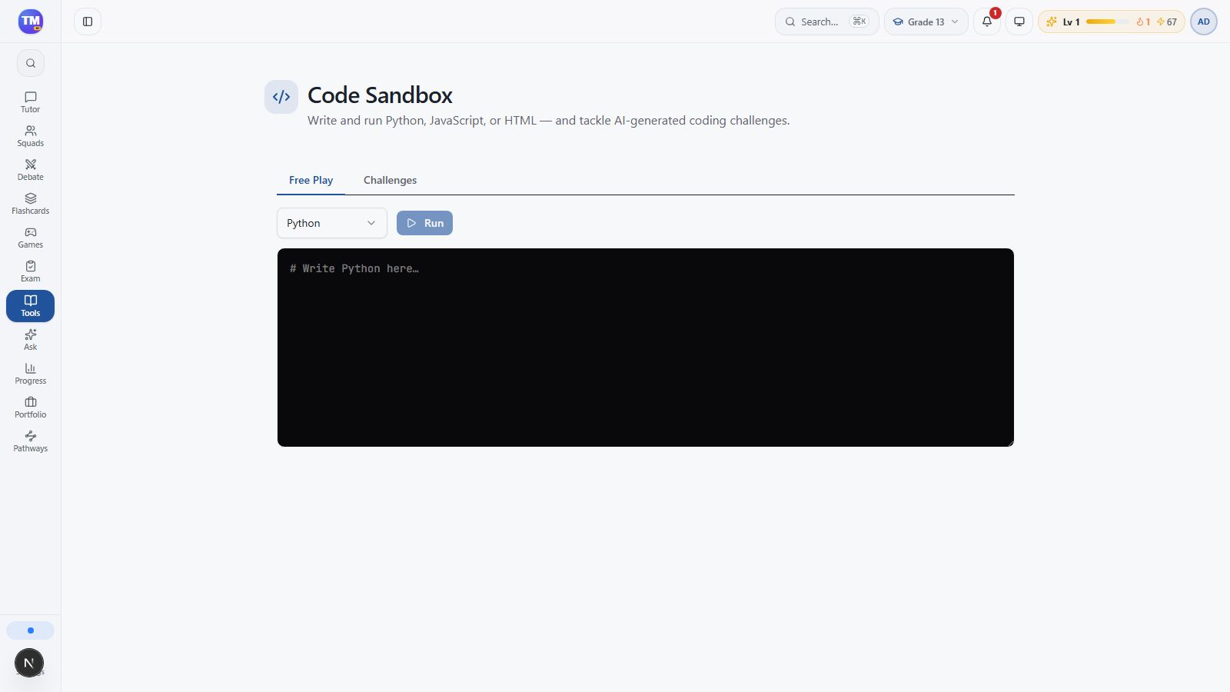1230x692 pixels.
Task: Open the Flashcards section
Action: (x=31, y=204)
